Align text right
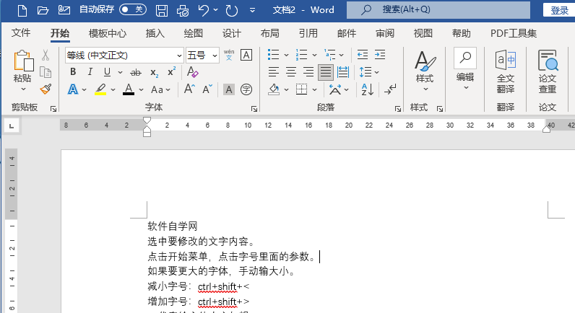This screenshot has width=575, height=313. 308,72
